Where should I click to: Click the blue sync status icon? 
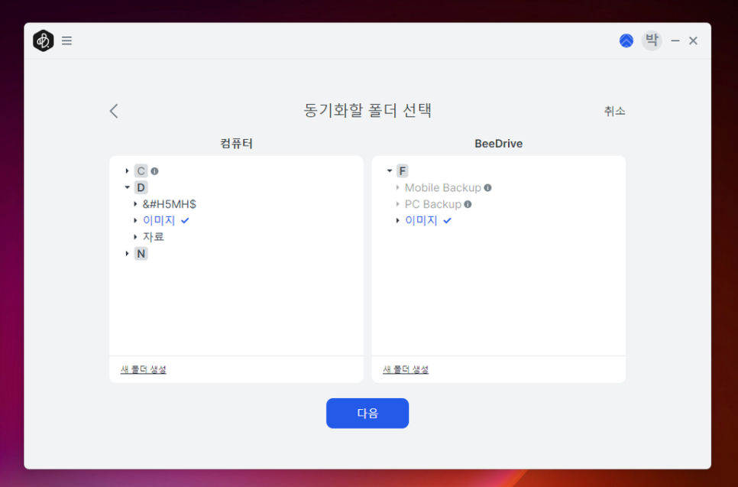tap(626, 41)
